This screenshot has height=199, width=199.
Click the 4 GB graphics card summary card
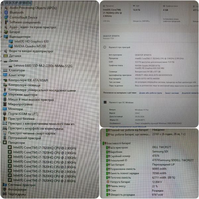pyautogui.click(x=175, y=14)
